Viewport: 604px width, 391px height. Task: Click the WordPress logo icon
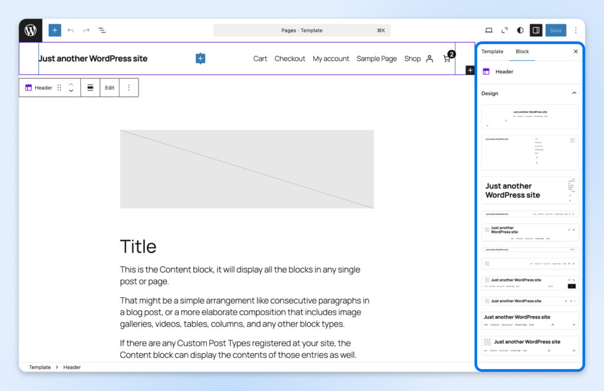31,30
